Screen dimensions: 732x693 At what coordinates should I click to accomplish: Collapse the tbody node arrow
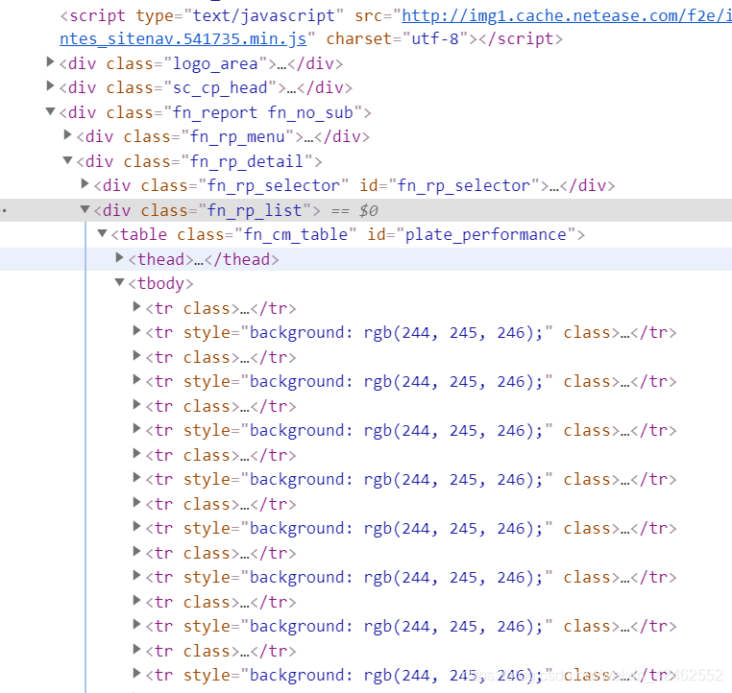[x=119, y=282]
